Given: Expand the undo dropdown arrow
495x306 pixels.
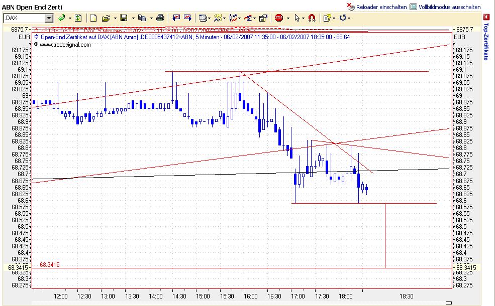Looking at the screenshot, I should pos(349,18).
